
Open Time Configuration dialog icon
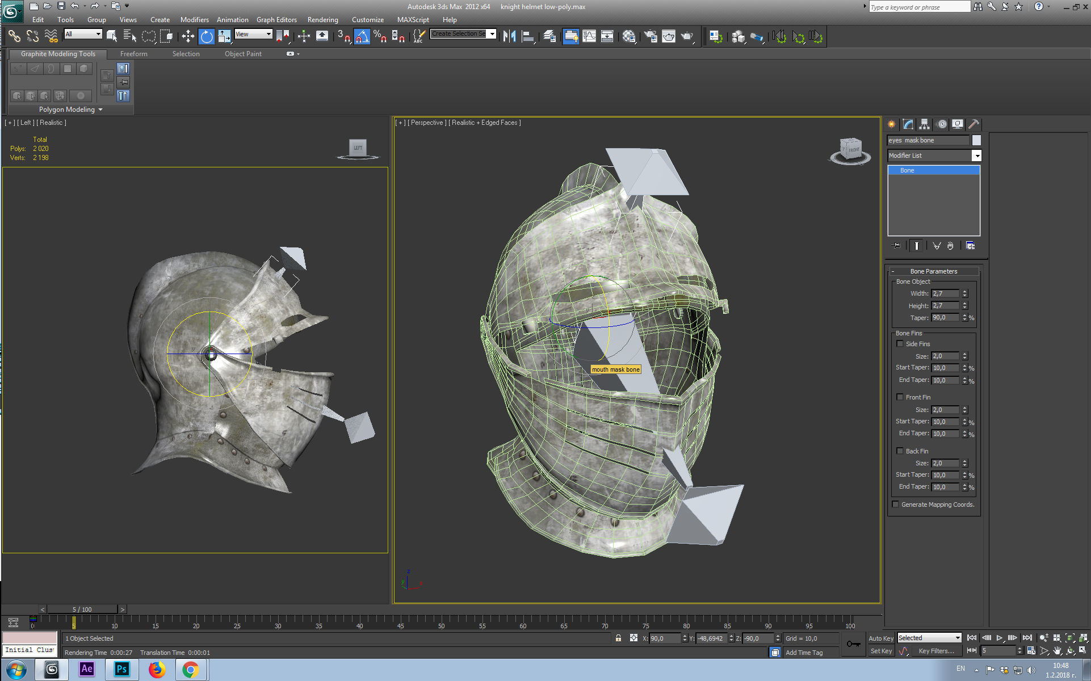coord(1031,651)
